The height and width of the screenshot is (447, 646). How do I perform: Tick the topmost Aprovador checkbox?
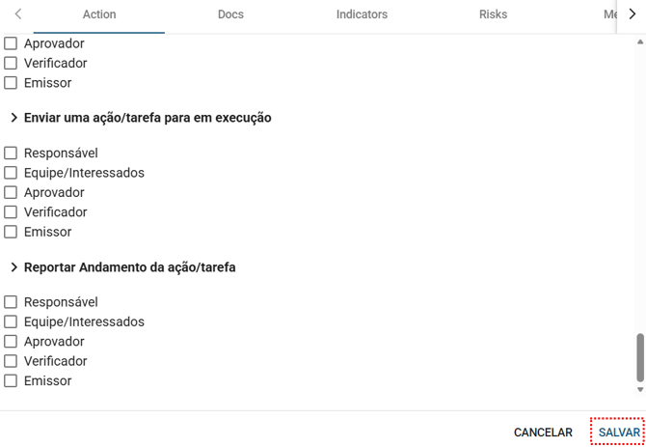point(11,43)
